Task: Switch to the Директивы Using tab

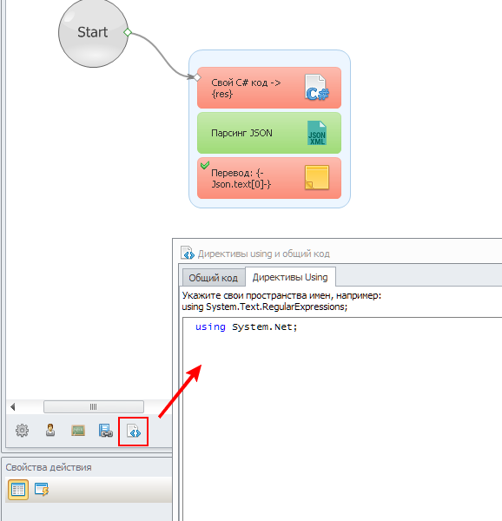Action: point(290,277)
